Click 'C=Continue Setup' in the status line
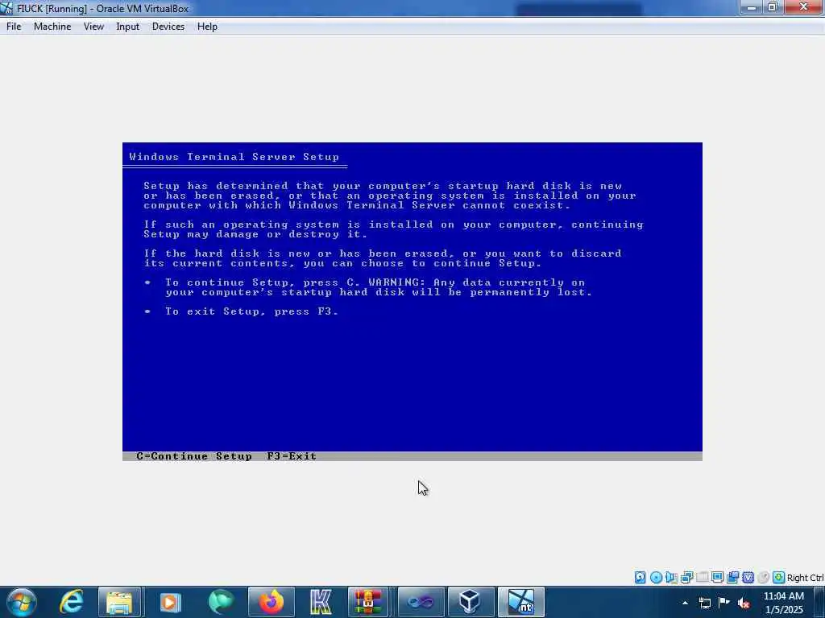The height and width of the screenshot is (618, 825). (x=193, y=456)
